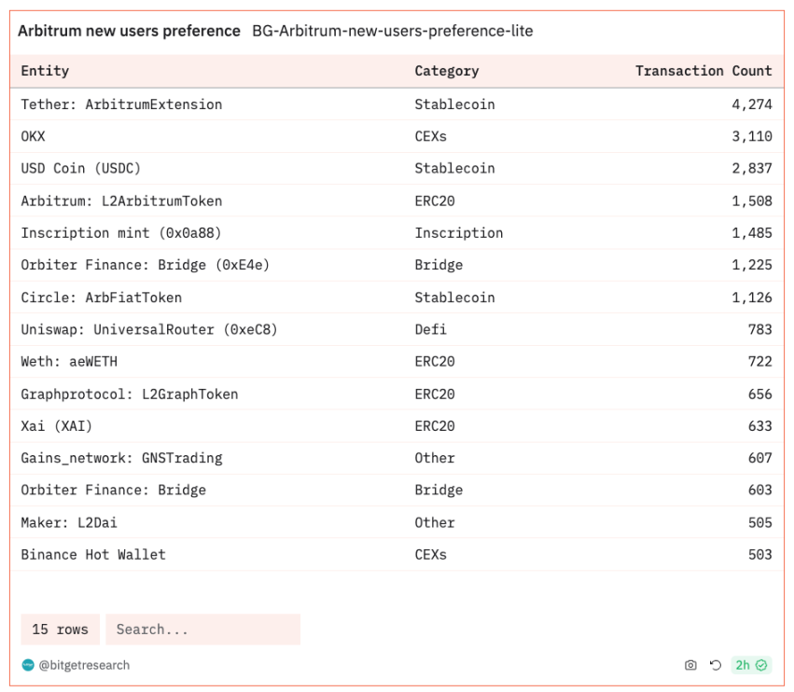Select the Maker: L2Dai row
Screen dimensions: 794x692
(x=397, y=522)
